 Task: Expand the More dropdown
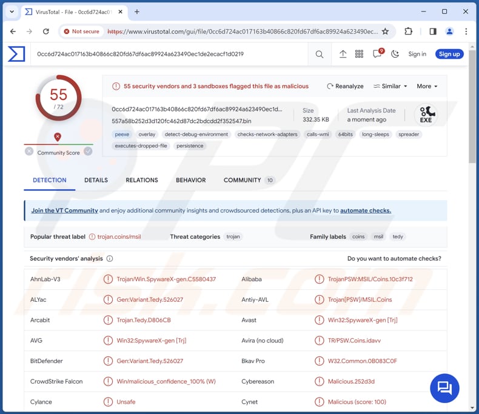427,86
